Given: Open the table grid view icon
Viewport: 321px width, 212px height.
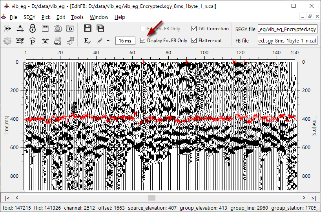Looking at the screenshot, I should [x=45, y=29].
